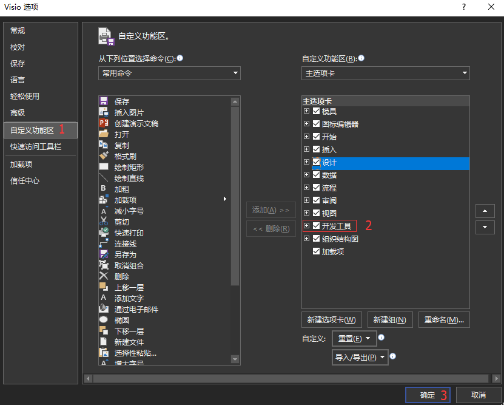Viewport: 504px width, 405px height.
Task: Uncheck the 模具 tab checkbox
Action: (x=316, y=111)
